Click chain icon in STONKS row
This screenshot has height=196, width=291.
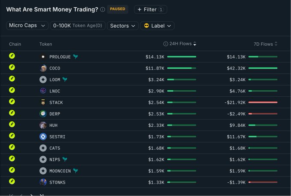(12, 181)
